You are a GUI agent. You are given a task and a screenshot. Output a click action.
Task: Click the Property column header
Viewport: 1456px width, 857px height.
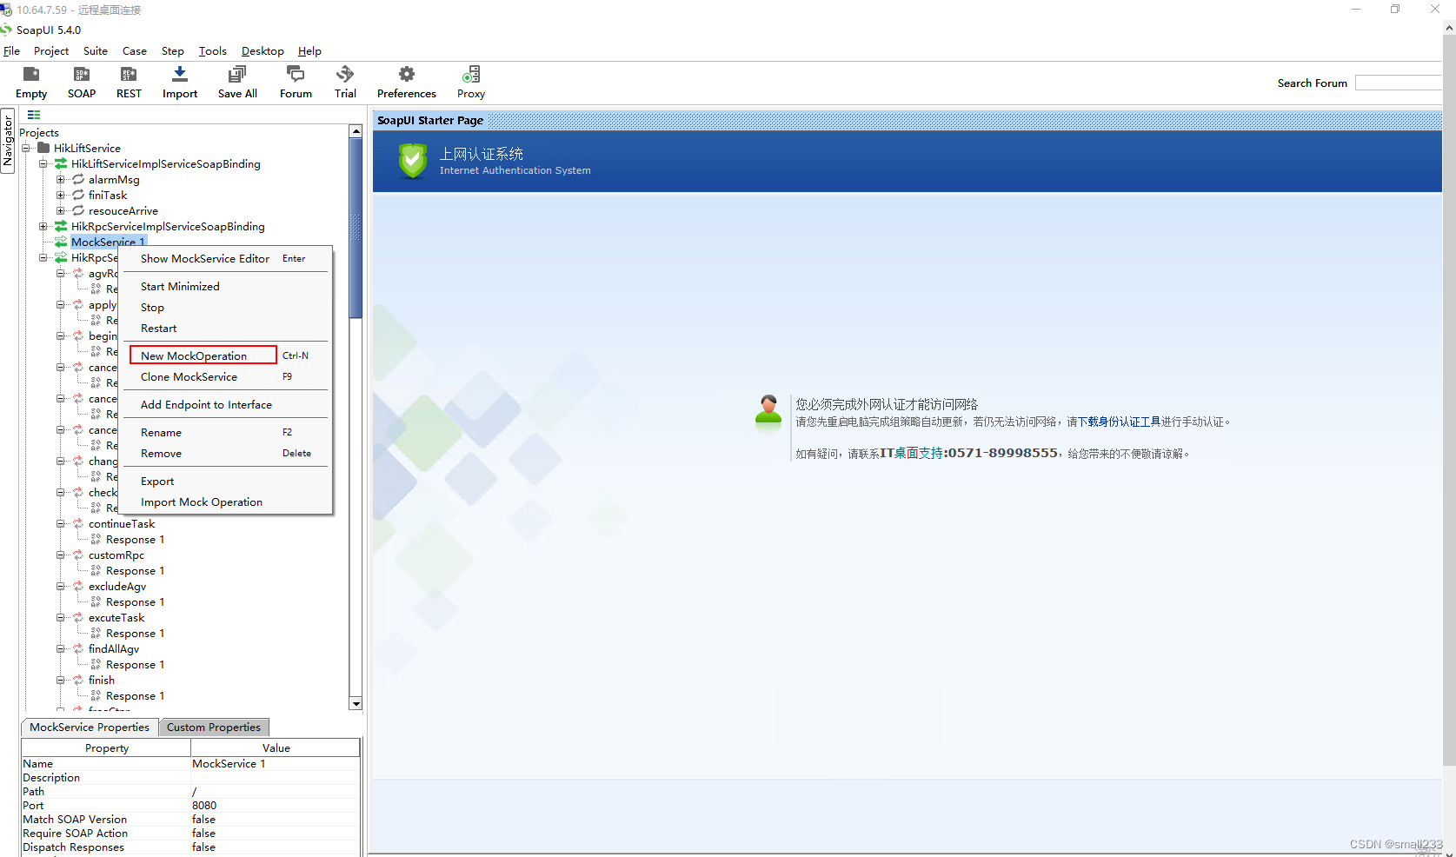pyautogui.click(x=106, y=747)
